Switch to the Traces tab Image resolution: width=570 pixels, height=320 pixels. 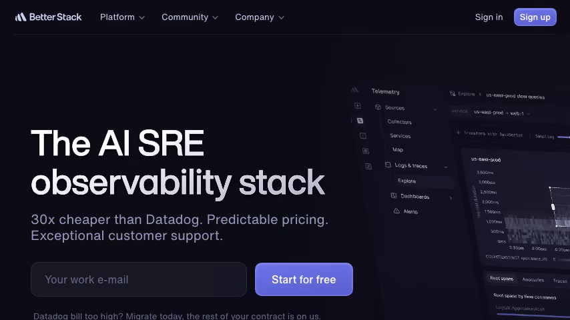(560, 281)
